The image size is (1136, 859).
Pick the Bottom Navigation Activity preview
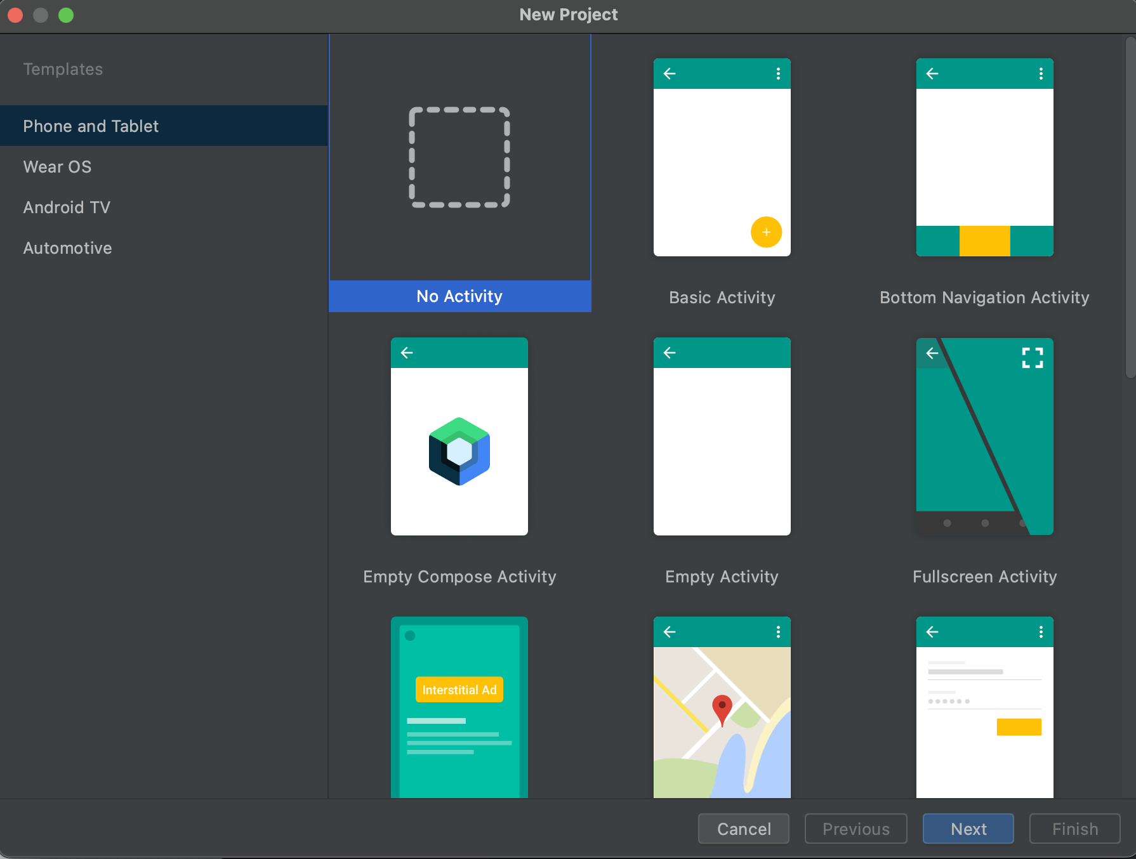985,157
